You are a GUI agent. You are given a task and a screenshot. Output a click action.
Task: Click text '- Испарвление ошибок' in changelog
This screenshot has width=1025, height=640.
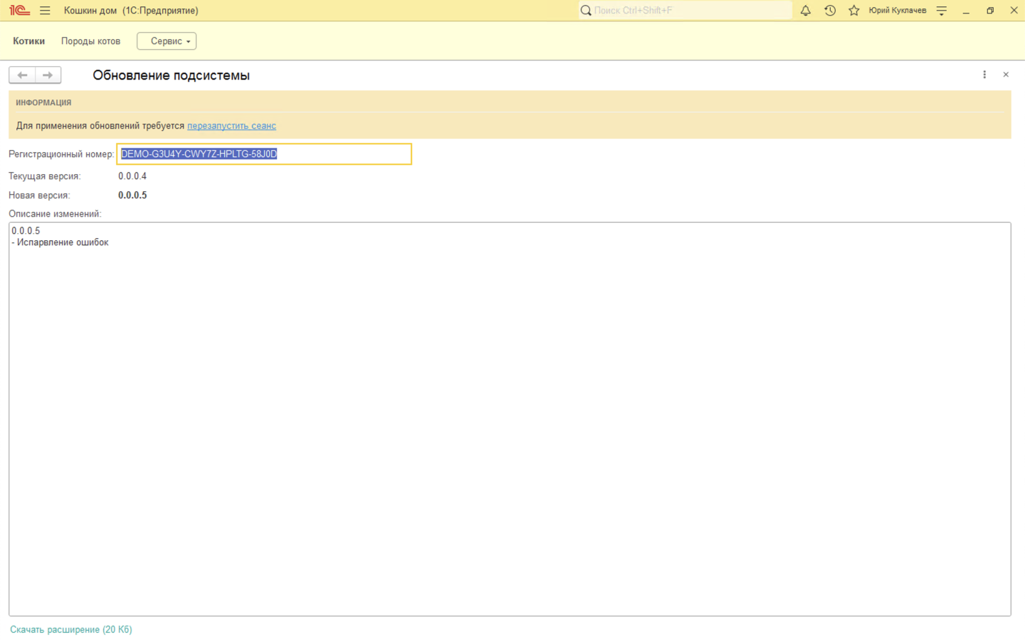click(x=60, y=242)
